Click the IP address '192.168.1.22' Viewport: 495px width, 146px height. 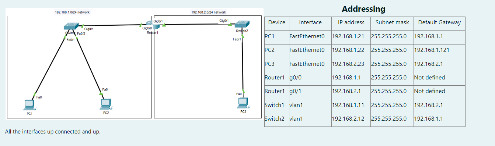[348, 50]
